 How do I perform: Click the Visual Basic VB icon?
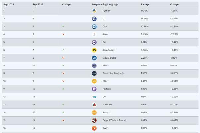click(94, 58)
